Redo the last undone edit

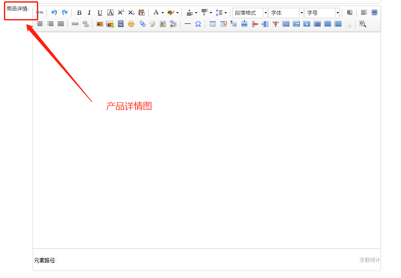[x=65, y=12]
